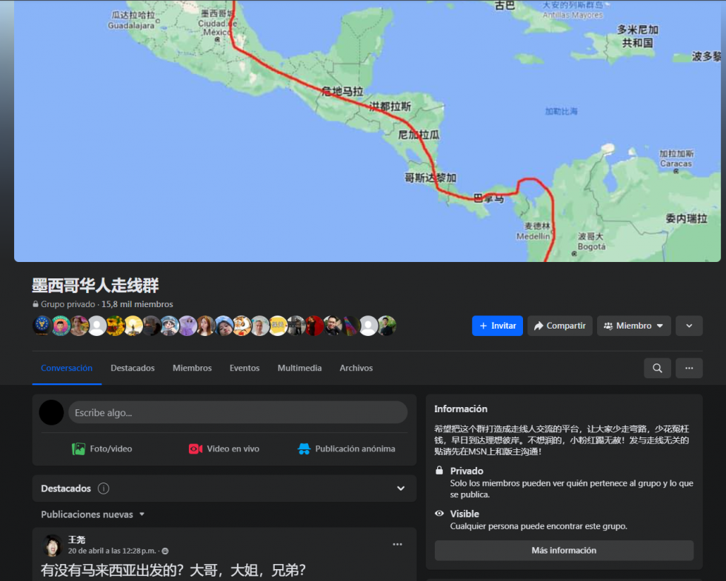Start a Video en vivo
This screenshot has height=581, width=726.
(224, 449)
